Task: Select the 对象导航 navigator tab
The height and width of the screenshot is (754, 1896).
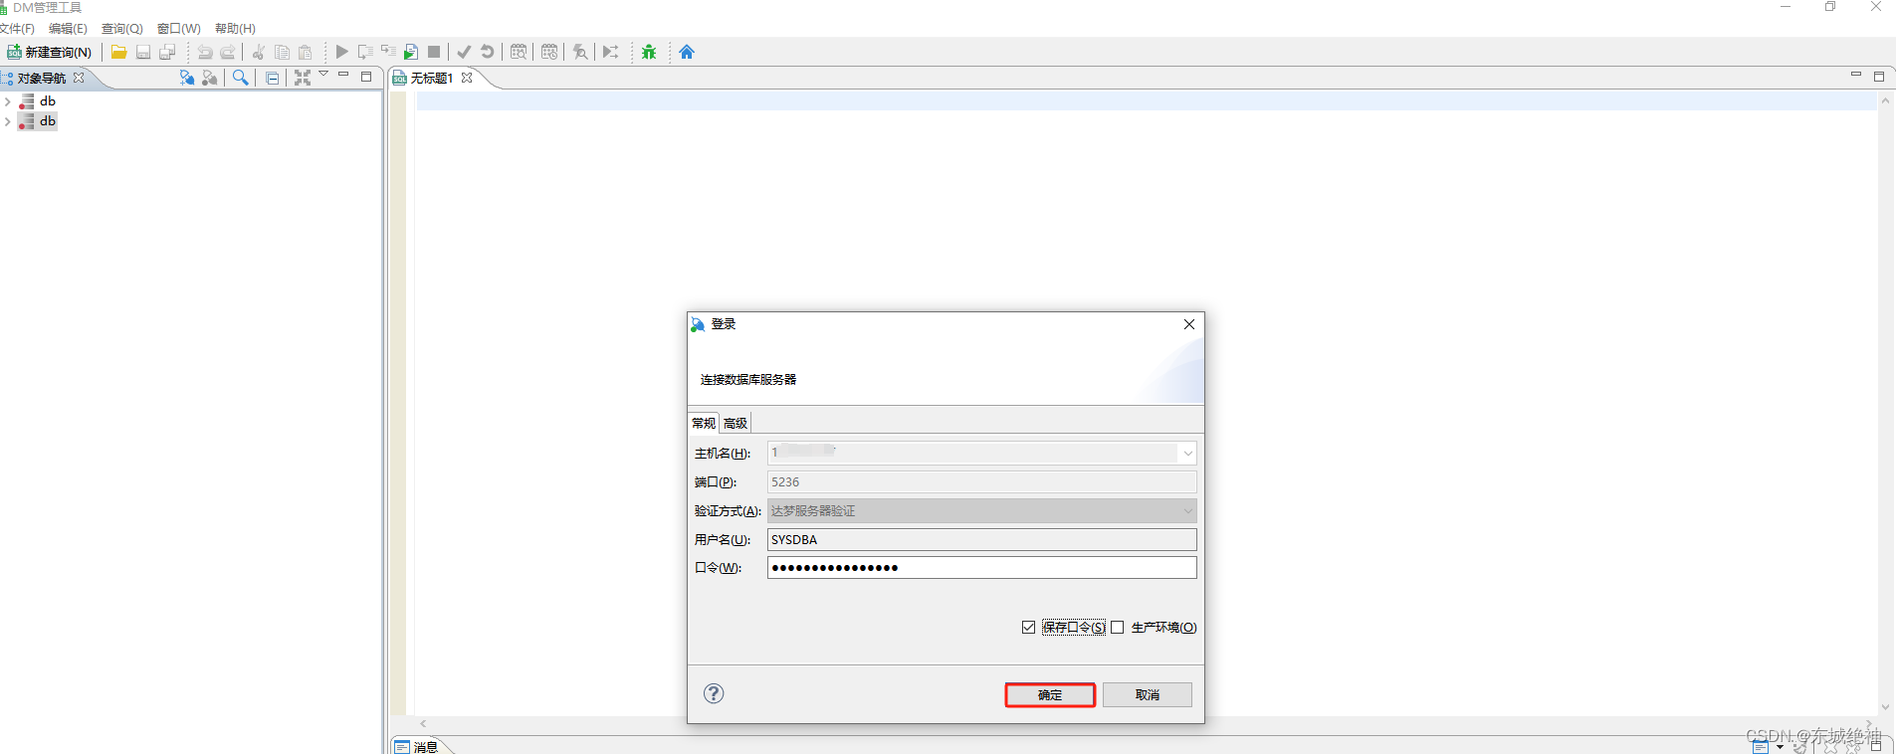Action: [41, 78]
